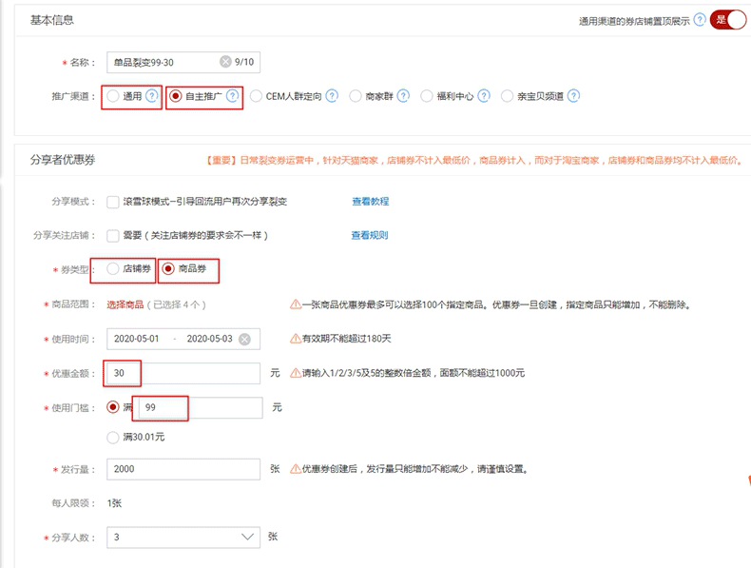The width and height of the screenshot is (751, 568).
Task: Click help icon beside 亲宝贝频道
Action: click(573, 96)
